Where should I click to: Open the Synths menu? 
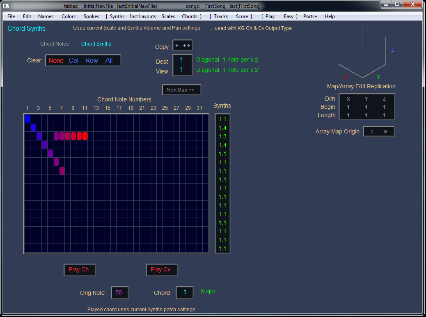(117, 16)
